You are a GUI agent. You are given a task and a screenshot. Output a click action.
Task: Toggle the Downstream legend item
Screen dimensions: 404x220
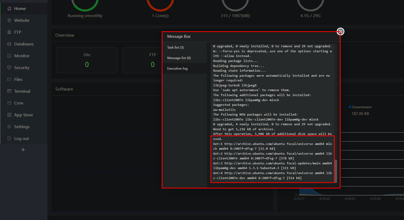(360, 107)
